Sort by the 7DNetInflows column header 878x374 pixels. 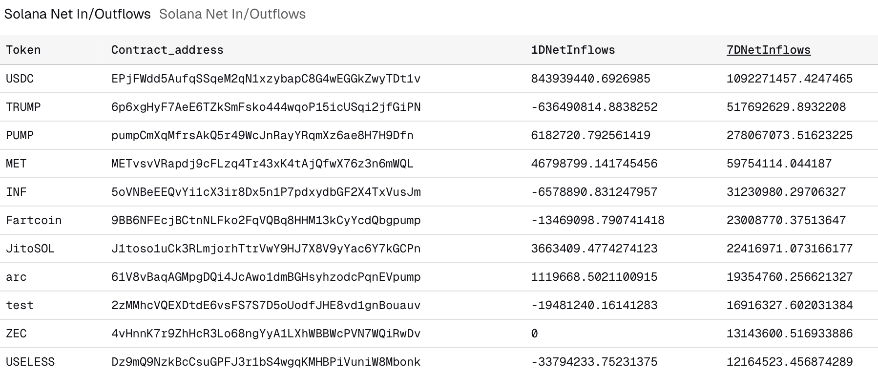coord(769,50)
